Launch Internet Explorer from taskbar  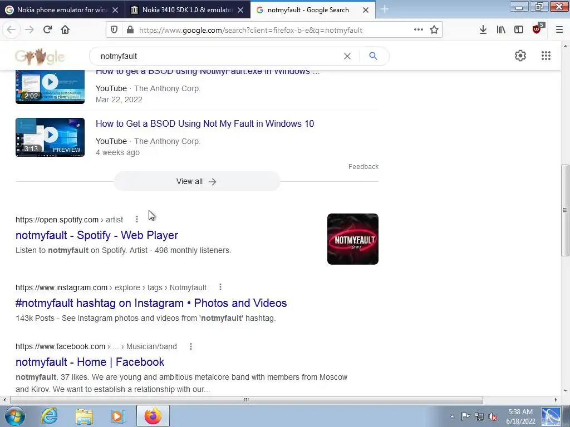pos(49,416)
